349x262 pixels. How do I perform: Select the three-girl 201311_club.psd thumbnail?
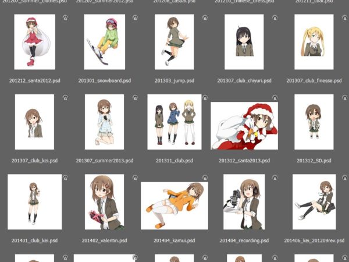[x=174, y=122]
